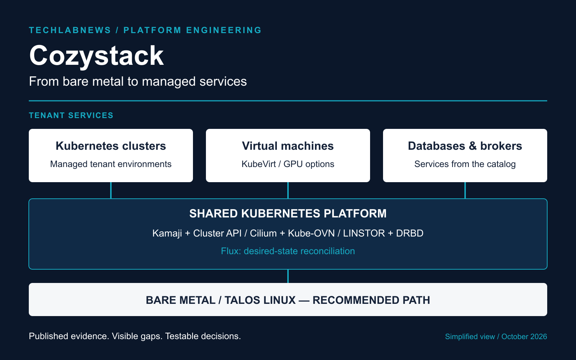
Task: Click 'Flux: desired-state reconciliation' text
Action: click(288, 251)
